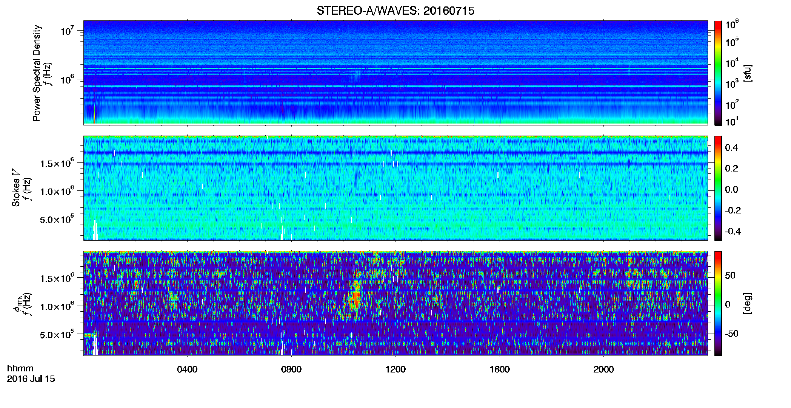791x408 pixels.
Task: Select the degrees color bar
Action: (718, 303)
